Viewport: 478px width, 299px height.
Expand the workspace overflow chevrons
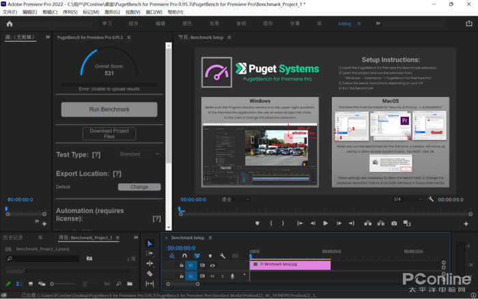pyautogui.click(x=378, y=23)
